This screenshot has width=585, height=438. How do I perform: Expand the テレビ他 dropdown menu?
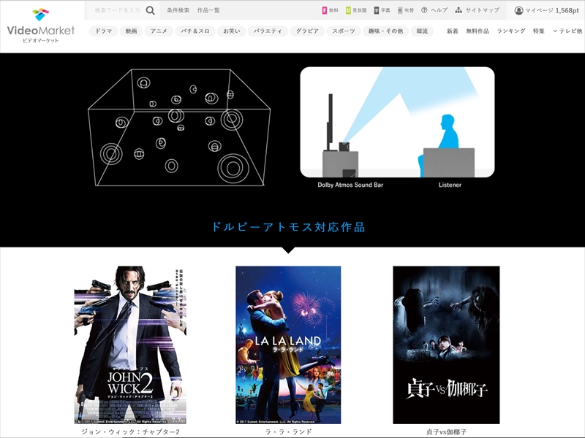point(567,31)
